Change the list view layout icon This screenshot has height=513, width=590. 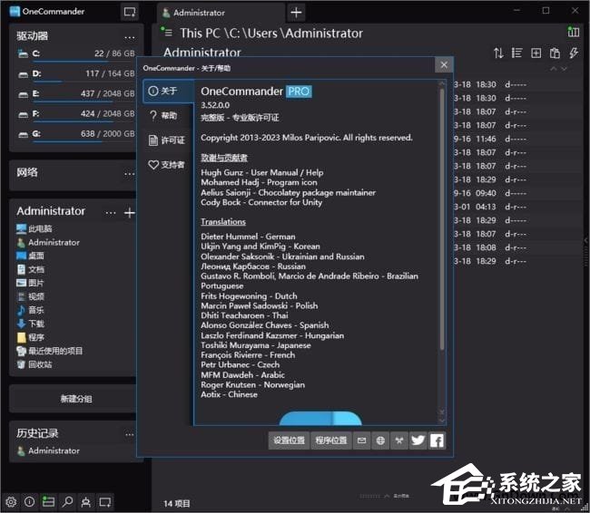click(x=517, y=53)
